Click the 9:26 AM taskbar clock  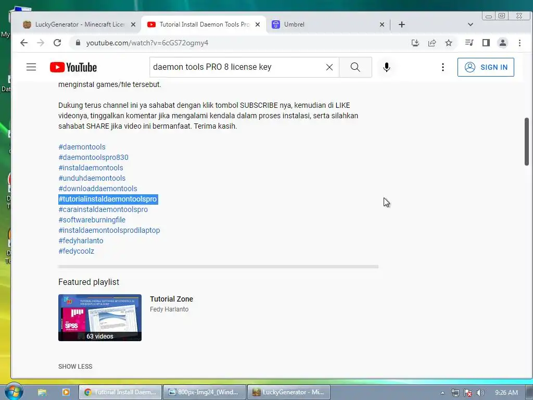506,393
